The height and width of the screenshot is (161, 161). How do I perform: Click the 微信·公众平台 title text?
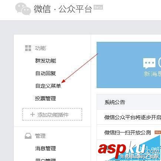63,9
